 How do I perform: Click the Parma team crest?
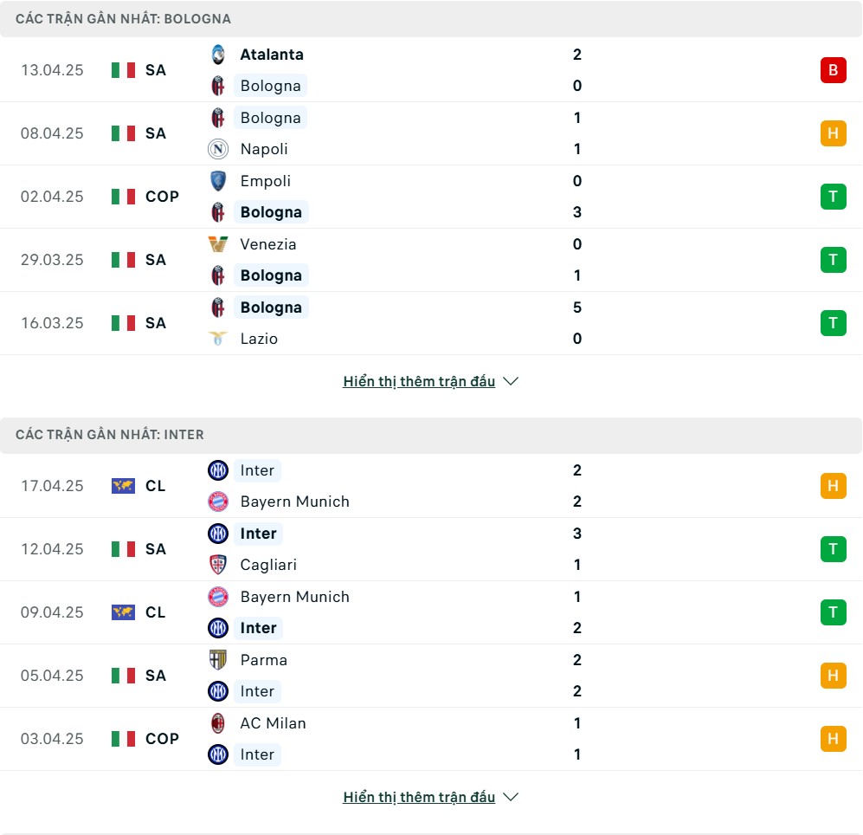point(218,660)
